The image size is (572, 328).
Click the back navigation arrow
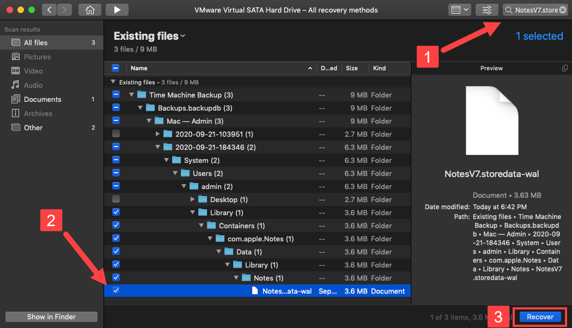pyautogui.click(x=48, y=10)
